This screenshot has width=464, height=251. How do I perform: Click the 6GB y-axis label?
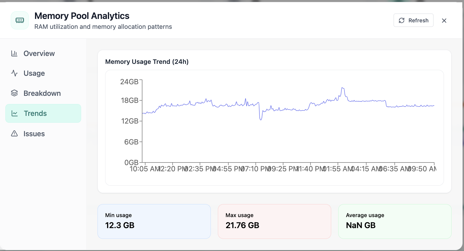click(x=131, y=142)
